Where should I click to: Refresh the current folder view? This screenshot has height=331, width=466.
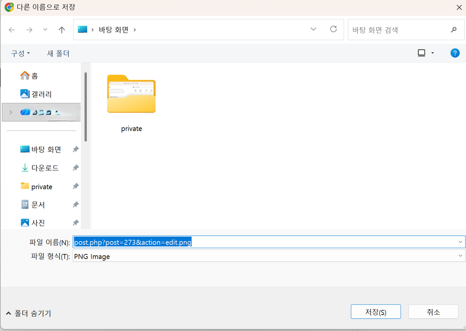(x=334, y=29)
